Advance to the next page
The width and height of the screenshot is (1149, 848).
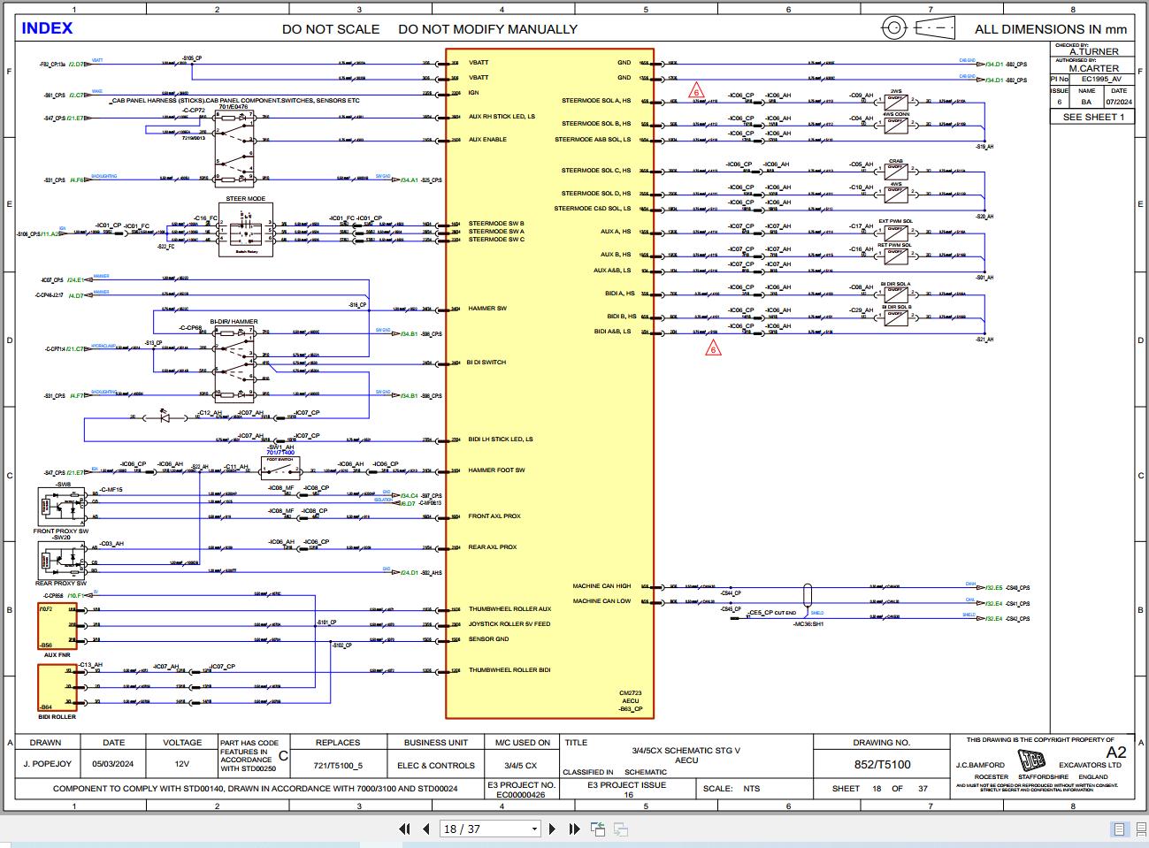553,829
